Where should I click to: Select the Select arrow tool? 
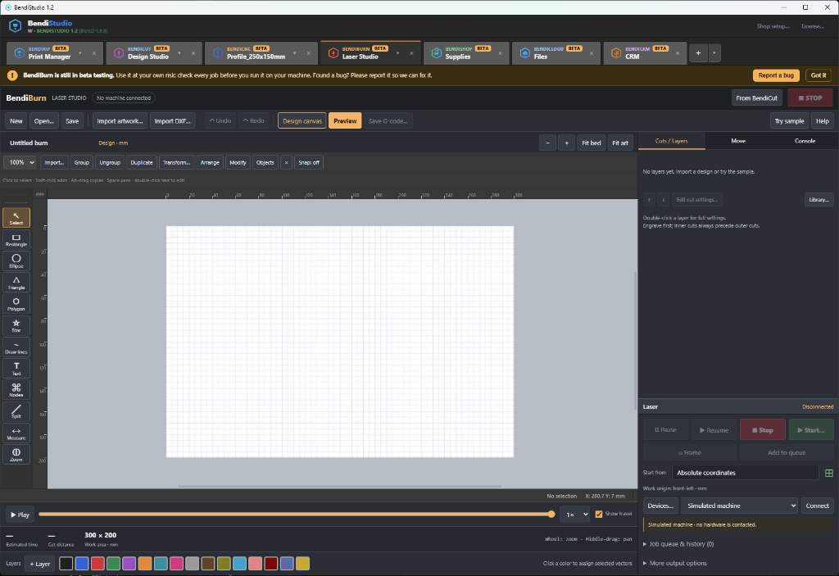coord(16,218)
